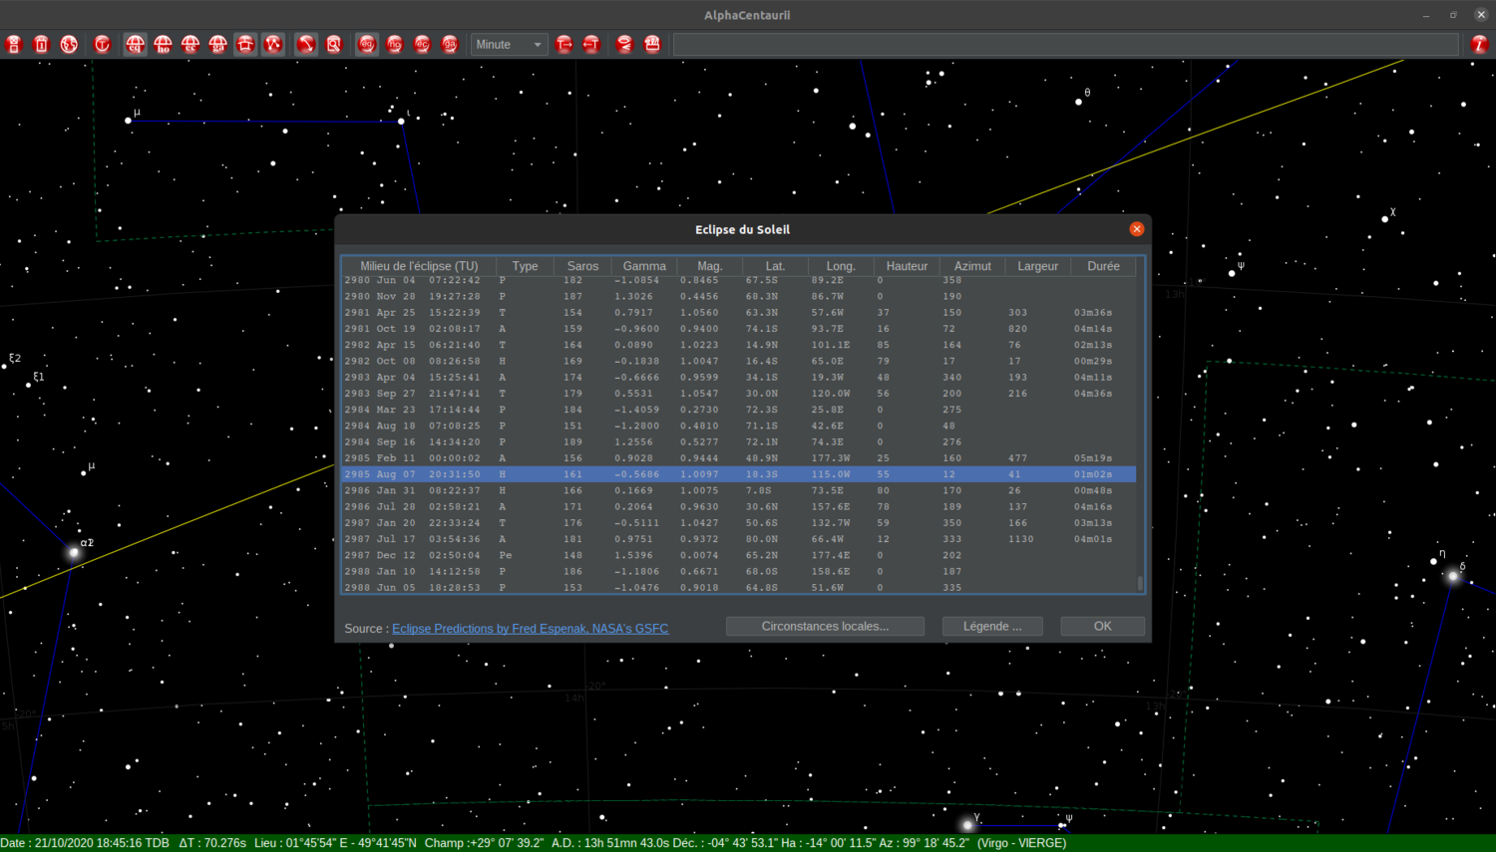Select the galactic grid (ga) toolbar icon

(217, 44)
